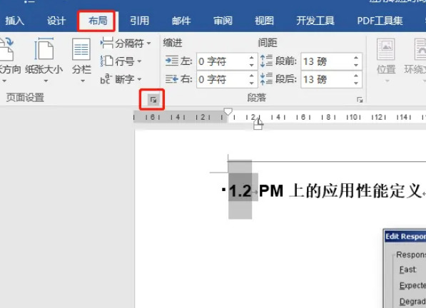
Task: Click the right indent icon beside 右
Action: 172,79
